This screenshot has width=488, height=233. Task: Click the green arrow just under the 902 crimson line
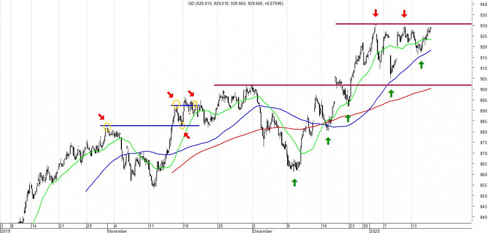pyautogui.click(x=391, y=93)
